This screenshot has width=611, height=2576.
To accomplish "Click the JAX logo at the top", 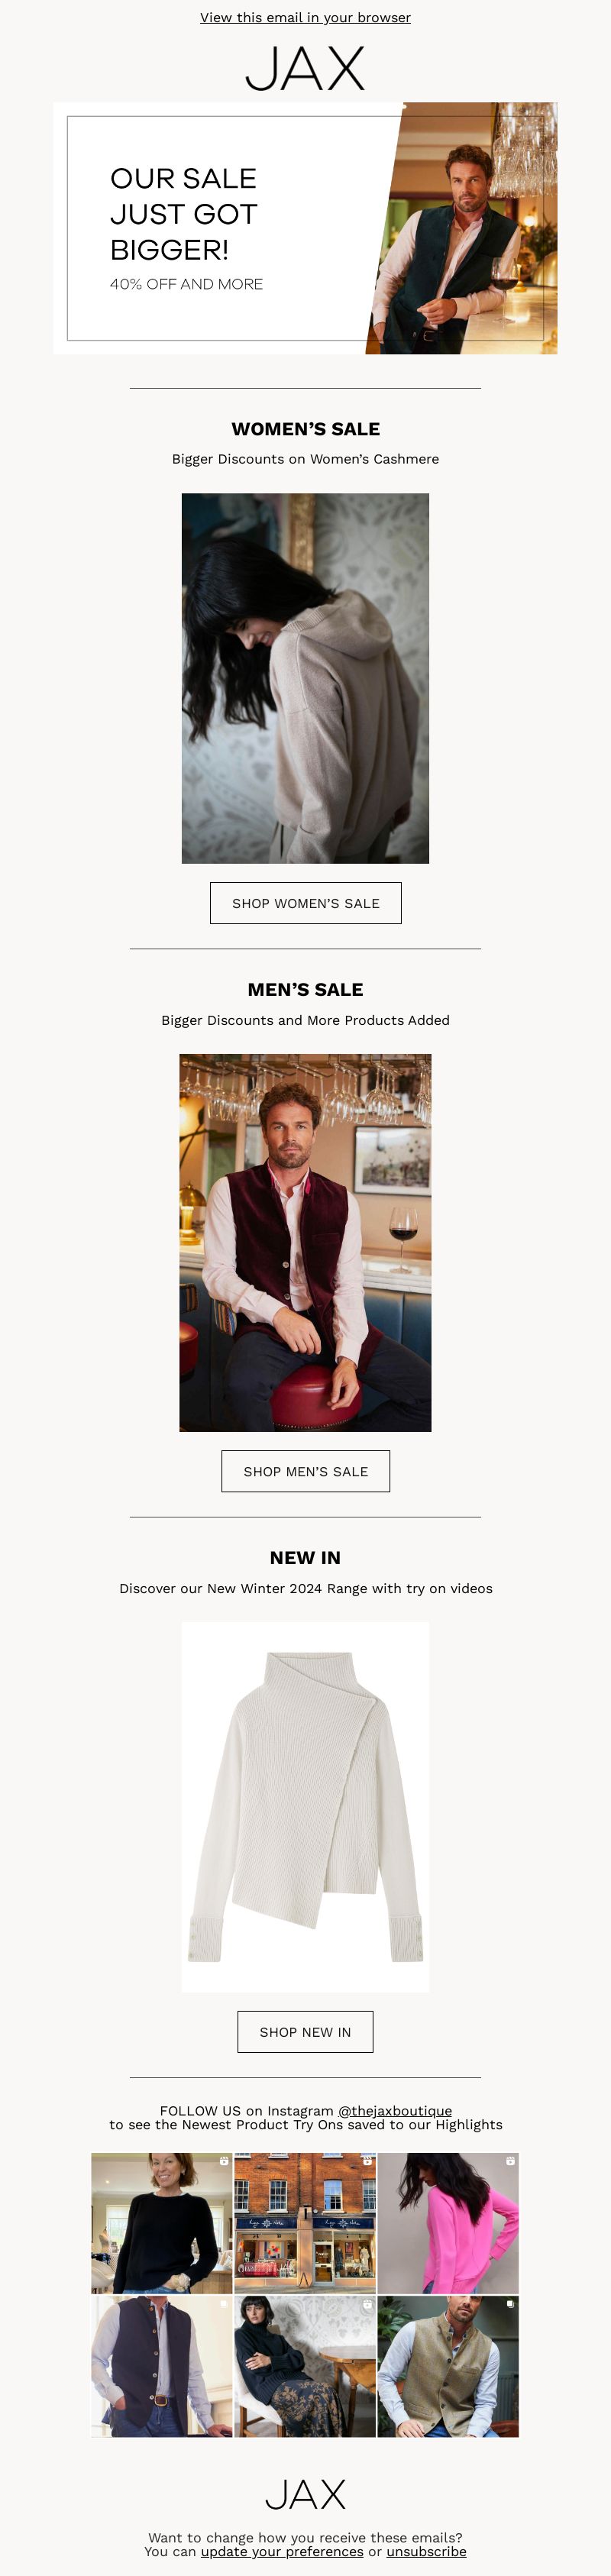I will [305, 69].
